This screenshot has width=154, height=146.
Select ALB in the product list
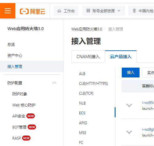coord(82,74)
